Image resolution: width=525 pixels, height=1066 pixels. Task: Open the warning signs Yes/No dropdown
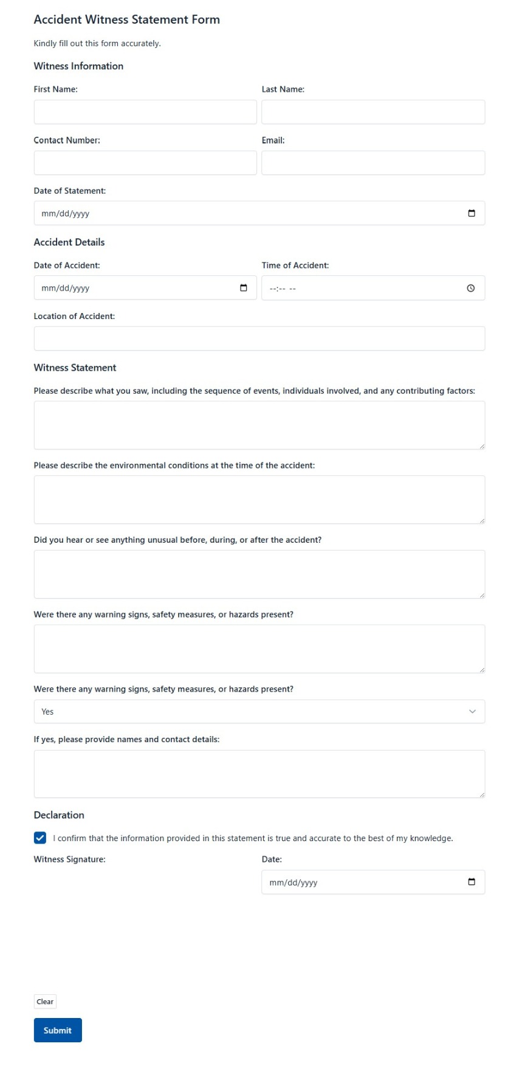[259, 711]
